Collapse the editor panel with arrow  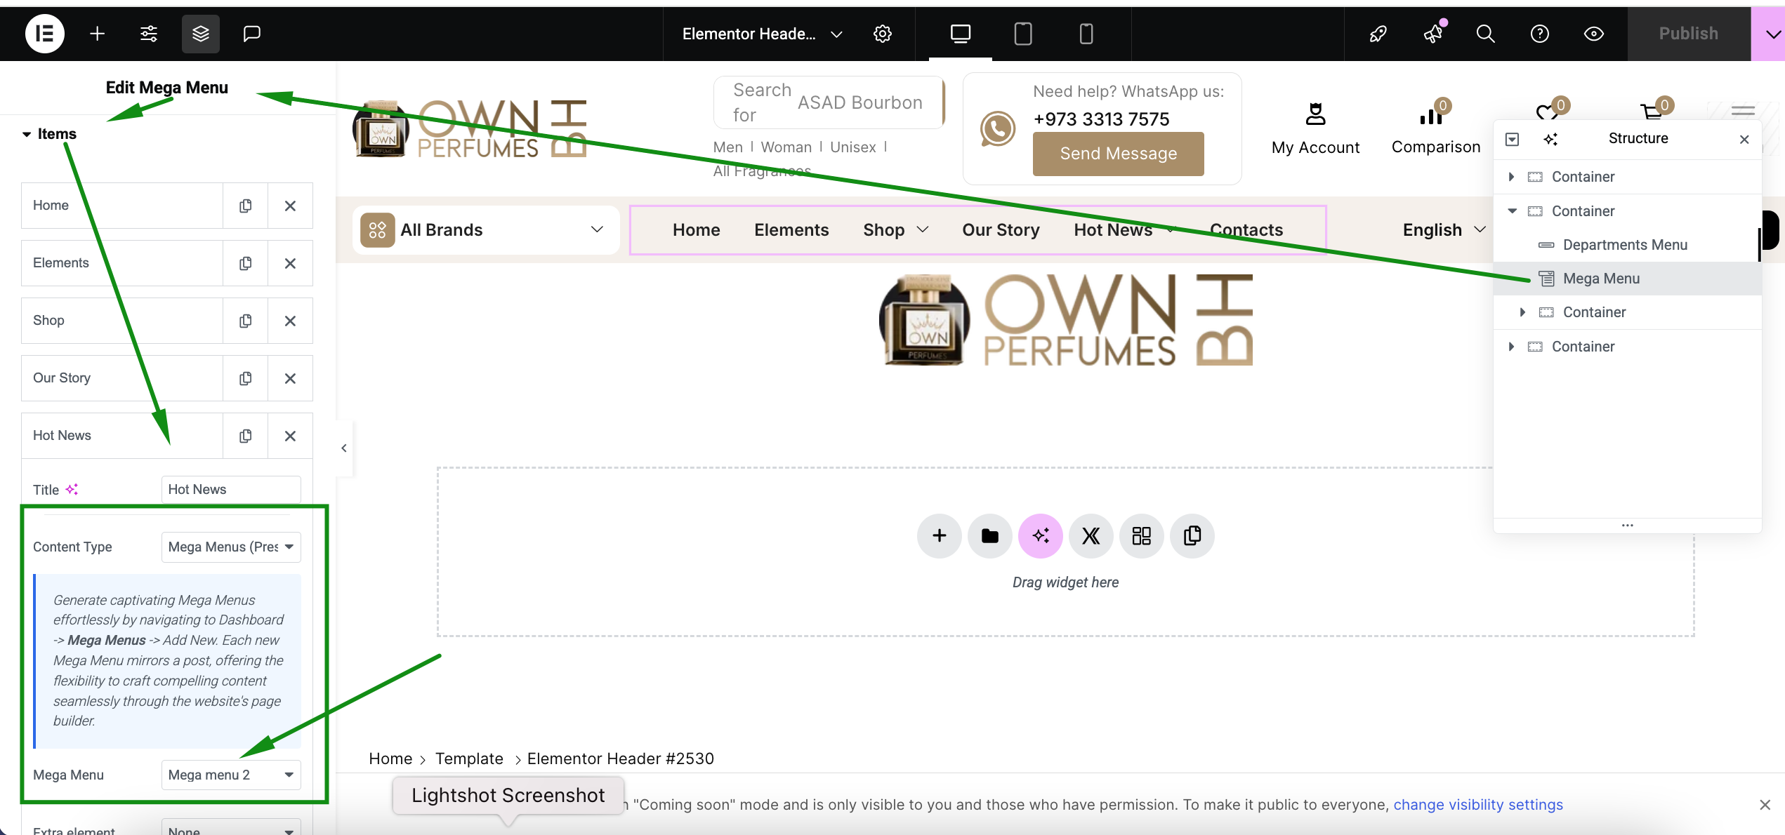click(x=344, y=448)
